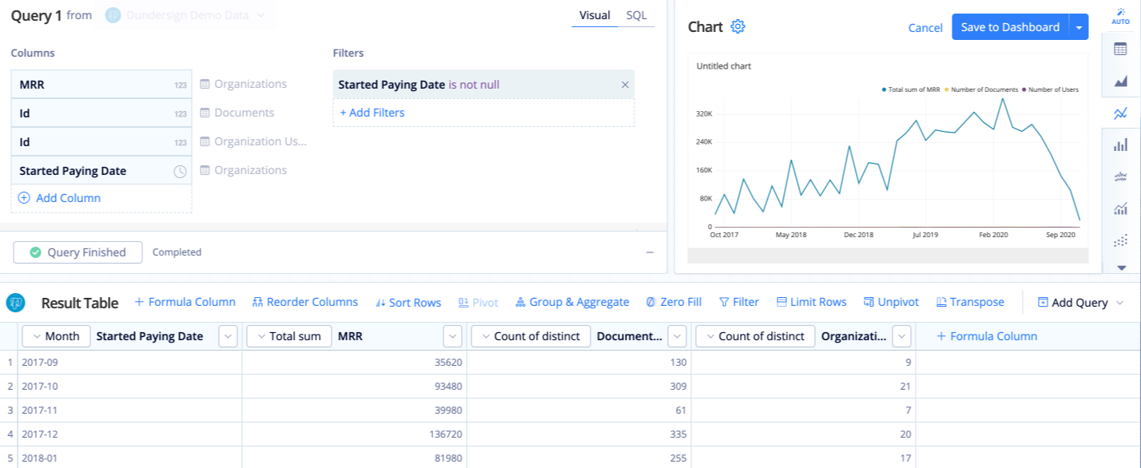This screenshot has width=1141, height=468.
Task: Open data source selector next to Query 1
Action: [185, 15]
